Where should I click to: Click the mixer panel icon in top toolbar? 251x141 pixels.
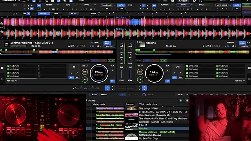point(59,1)
